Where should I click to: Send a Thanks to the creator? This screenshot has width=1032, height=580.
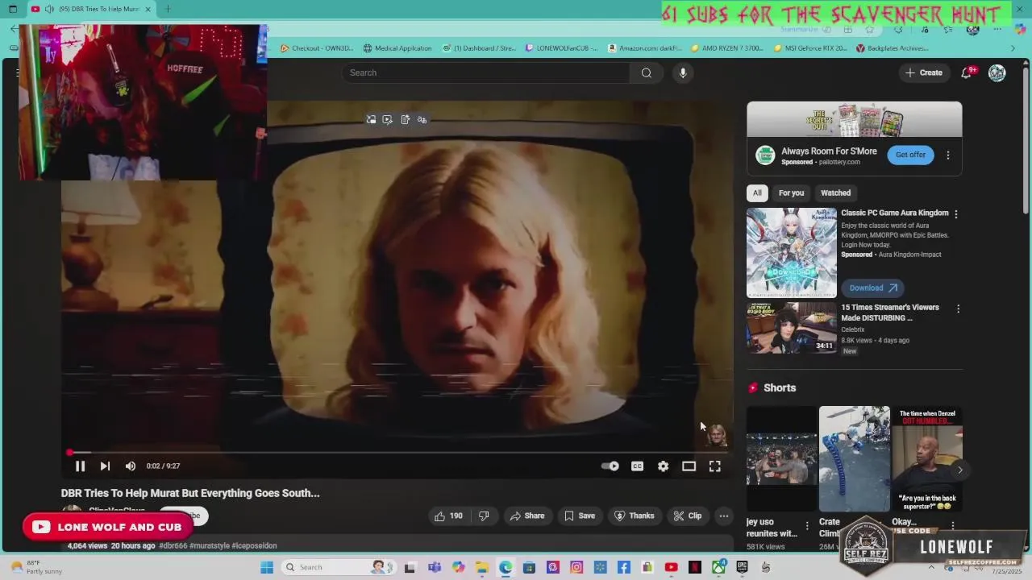(x=635, y=516)
